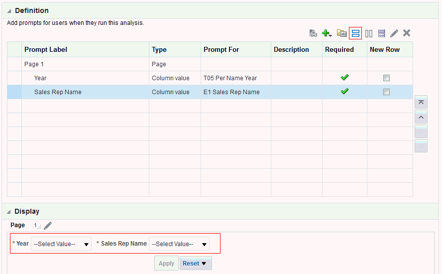442x274 pixels.
Task: Open the green plus New prompt menu
Action: (x=327, y=33)
